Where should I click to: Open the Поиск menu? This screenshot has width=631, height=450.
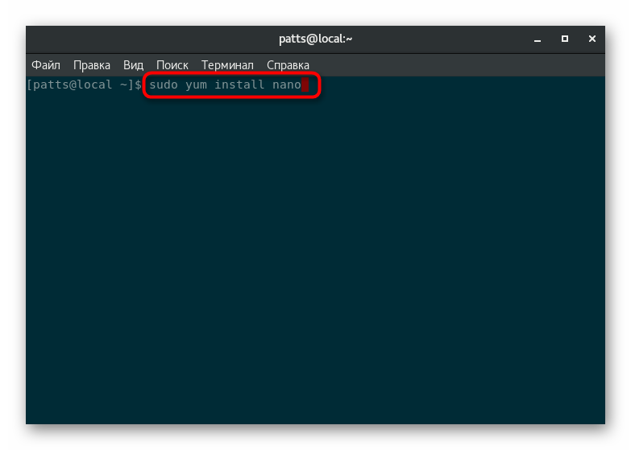172,65
